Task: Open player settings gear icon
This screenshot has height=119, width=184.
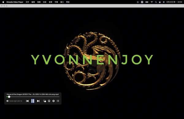Action: pyautogui.click(x=53, y=101)
